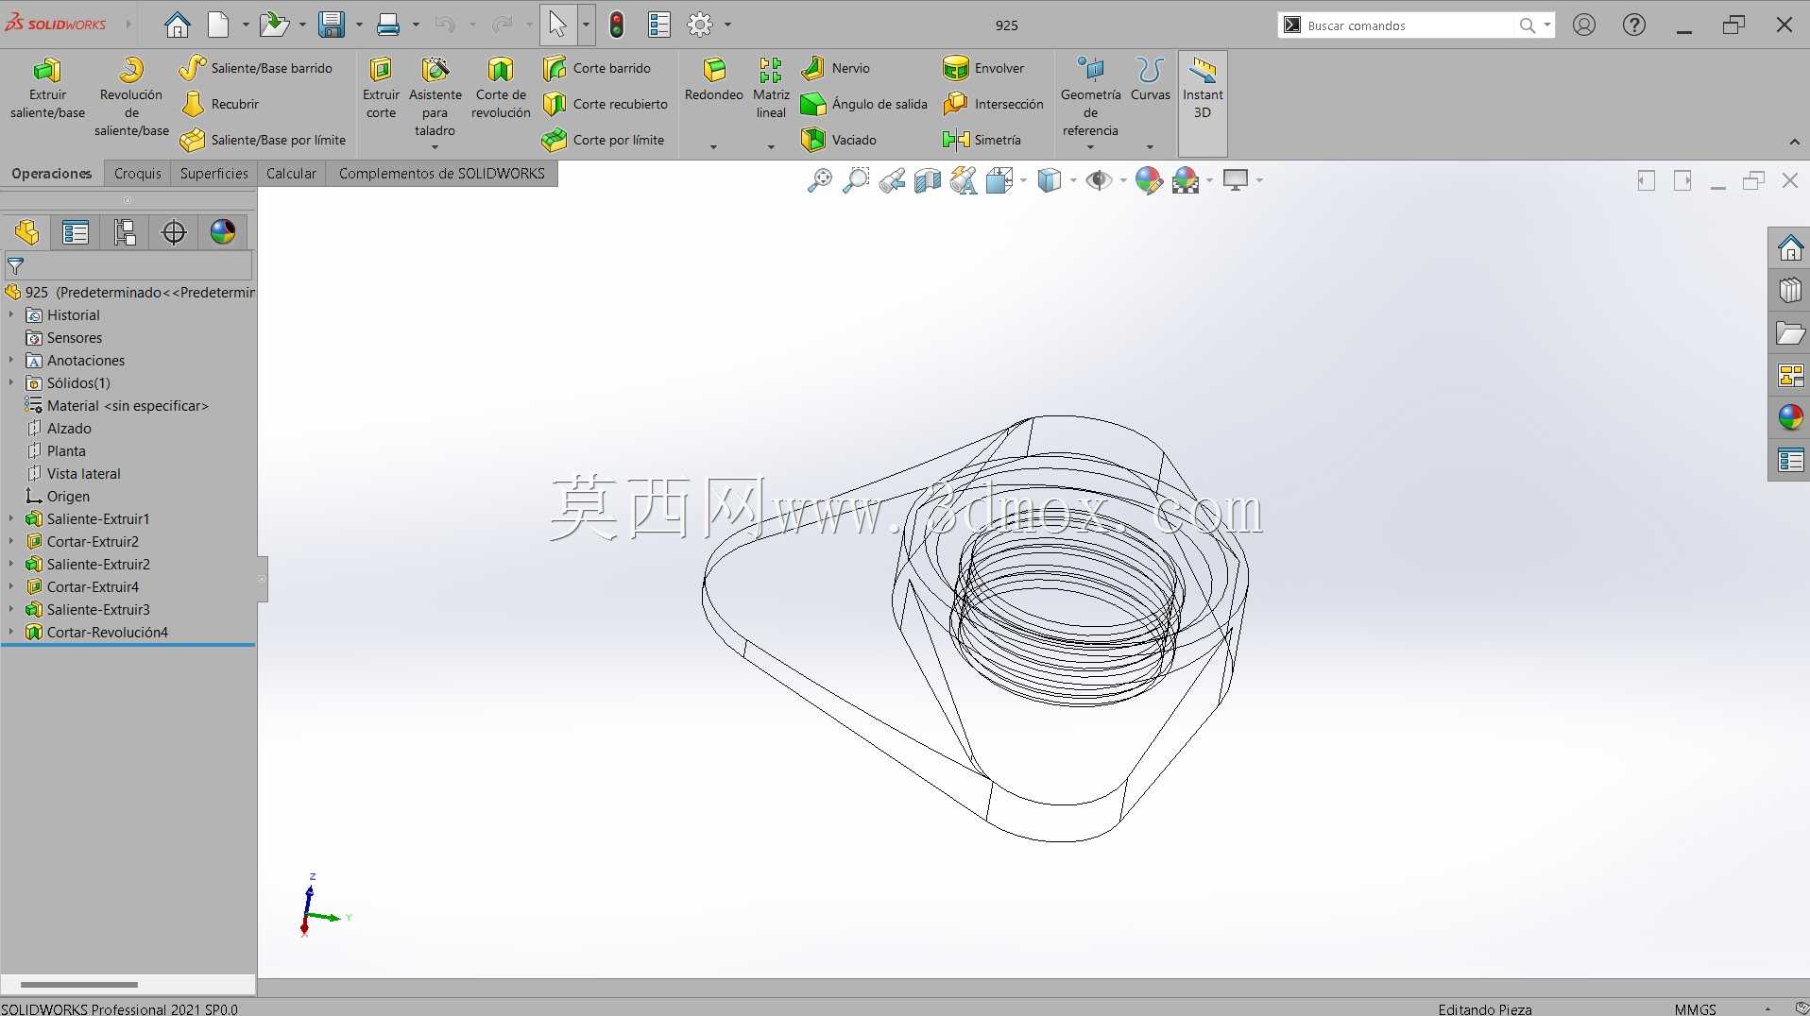Viewport: 1810px width, 1016px height.
Task: Open the DisplayManager tab
Action: [x=223, y=232]
